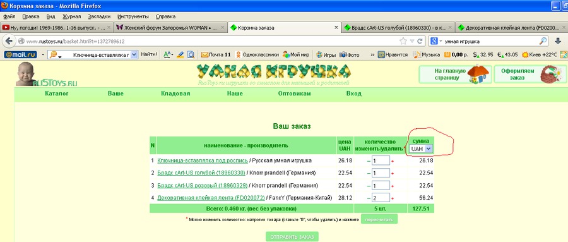This screenshot has width=568, height=242.
Task: Open the Mail.ru search field dropdown arrow
Action: point(134,55)
